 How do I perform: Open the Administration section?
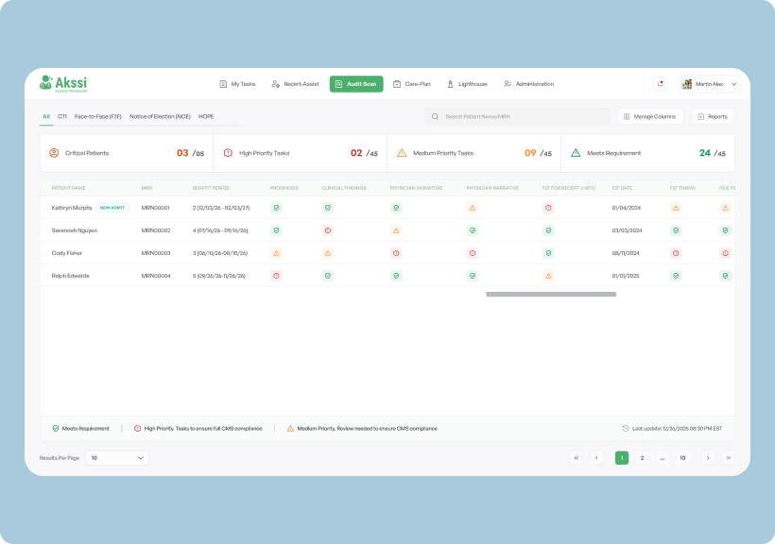coord(529,84)
